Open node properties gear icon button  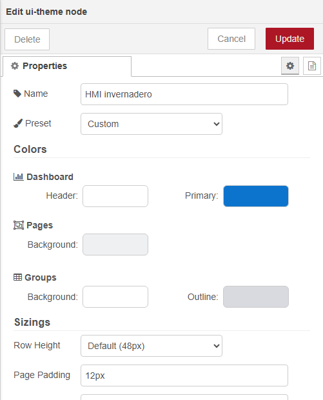pyautogui.click(x=290, y=66)
